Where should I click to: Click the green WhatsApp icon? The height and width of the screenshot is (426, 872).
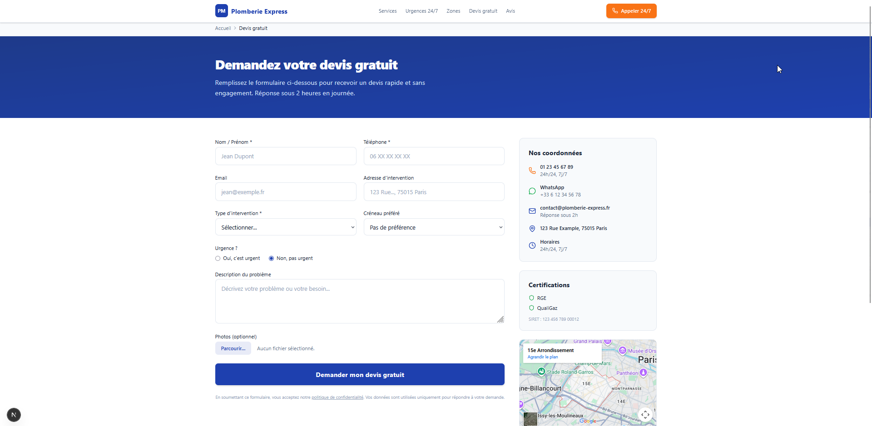tap(532, 191)
